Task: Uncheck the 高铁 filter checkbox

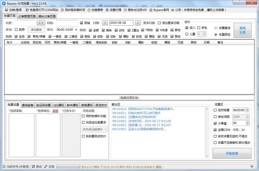Action: (x=103, y=30)
